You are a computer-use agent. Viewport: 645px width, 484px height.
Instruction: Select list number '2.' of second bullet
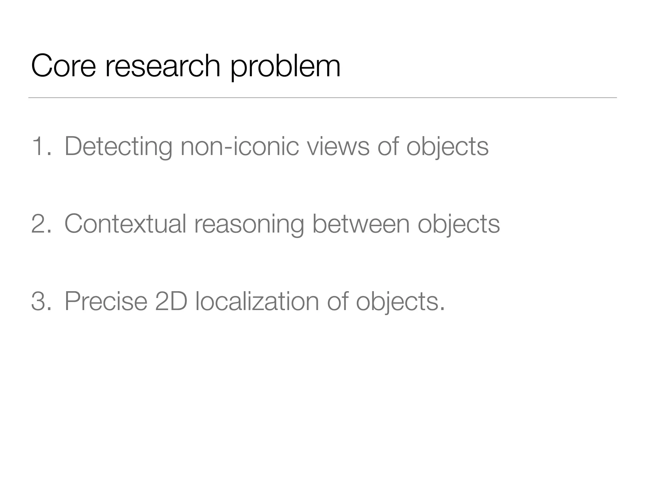tap(42, 223)
